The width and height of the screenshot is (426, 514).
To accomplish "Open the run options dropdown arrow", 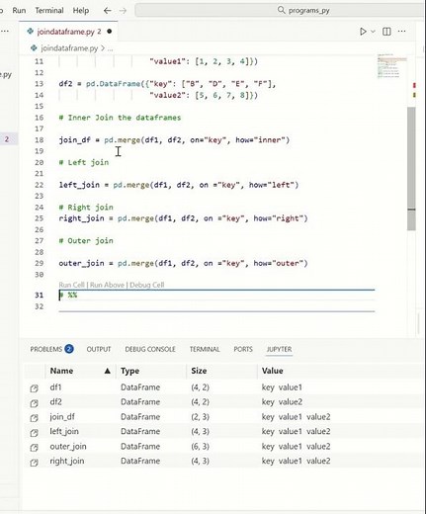I will point(373,32).
